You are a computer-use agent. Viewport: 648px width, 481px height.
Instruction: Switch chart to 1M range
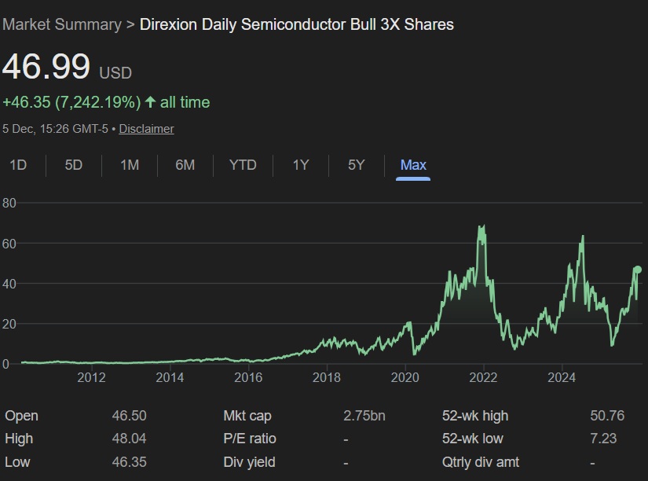pos(130,165)
